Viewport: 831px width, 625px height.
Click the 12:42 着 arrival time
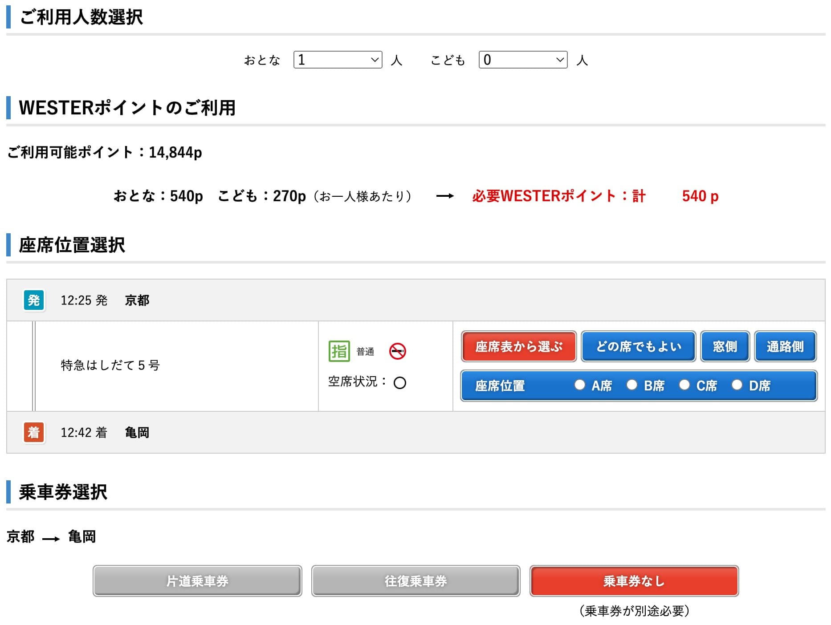(x=84, y=433)
